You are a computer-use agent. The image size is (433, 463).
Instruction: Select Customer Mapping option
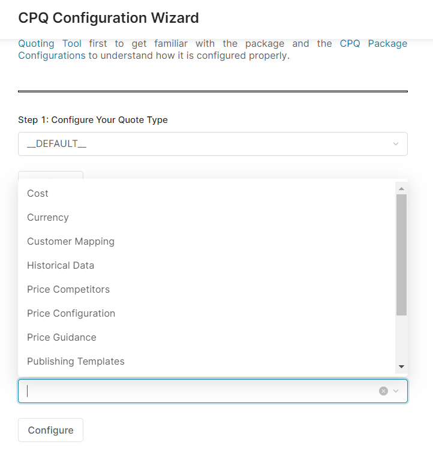[x=71, y=241]
